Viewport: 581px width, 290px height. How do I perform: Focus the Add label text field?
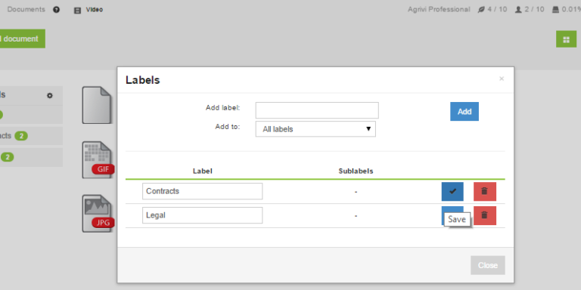click(317, 110)
